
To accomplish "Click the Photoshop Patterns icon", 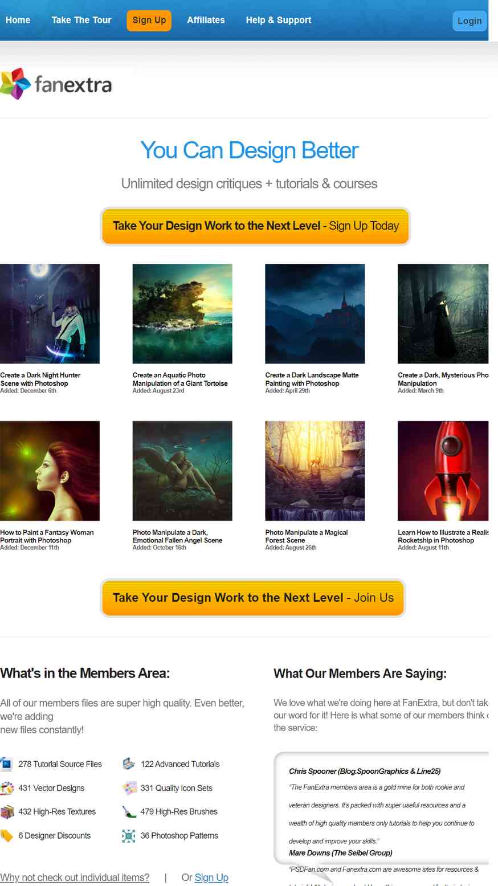I will point(129,836).
